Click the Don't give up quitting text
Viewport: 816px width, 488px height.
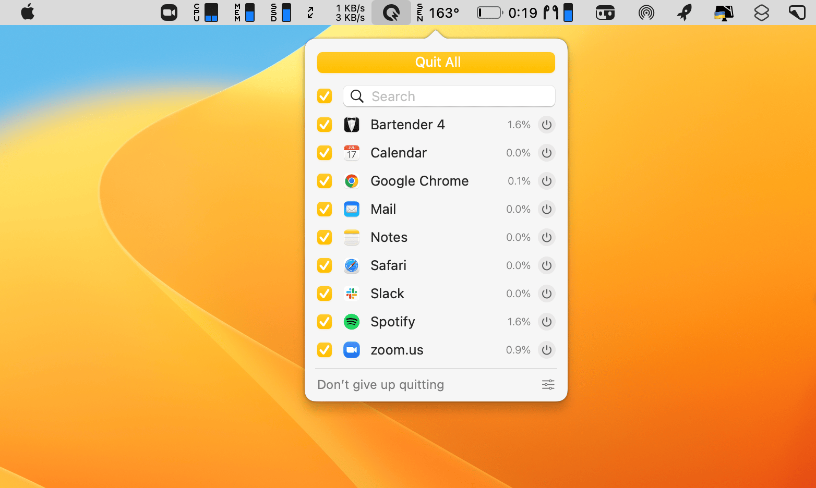(x=381, y=385)
